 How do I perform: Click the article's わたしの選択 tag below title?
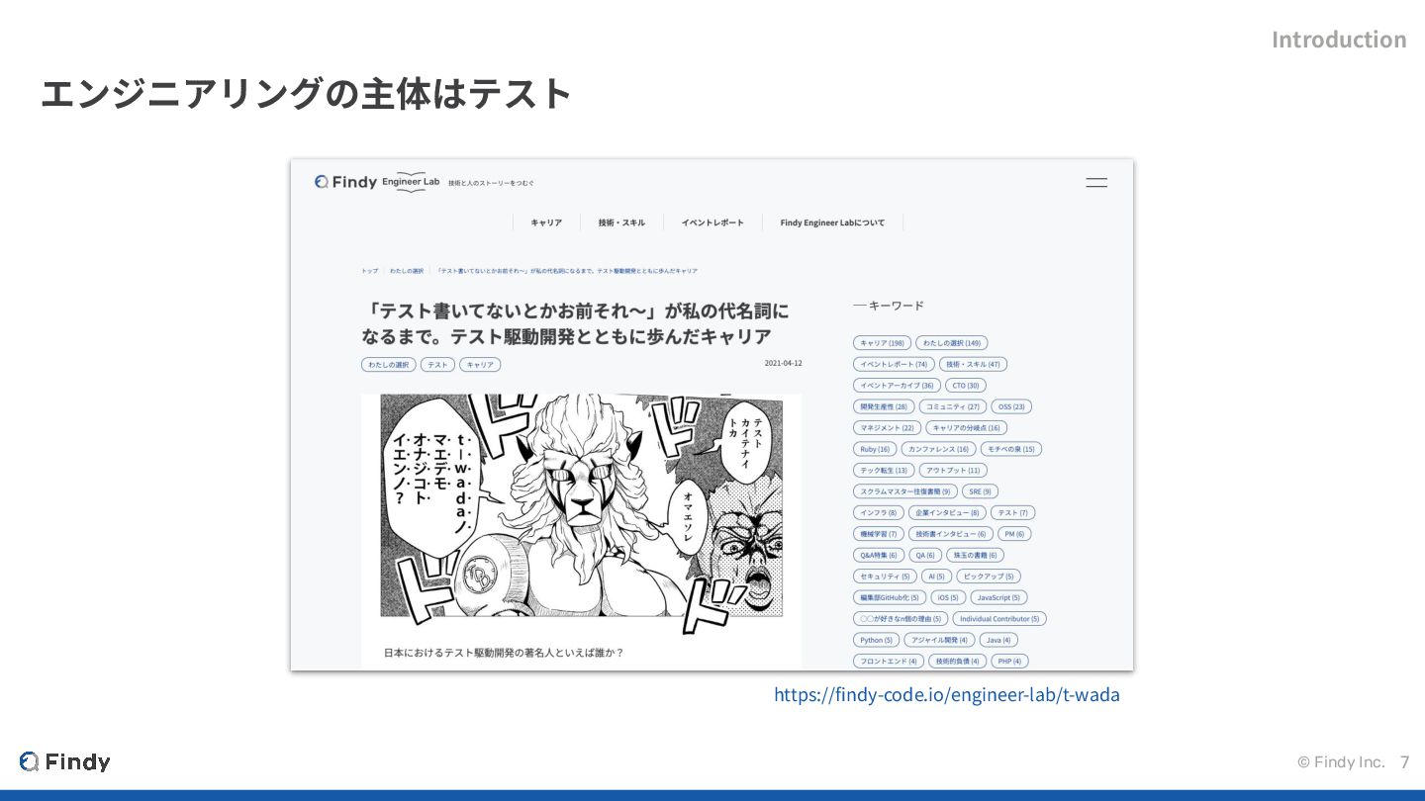tap(389, 365)
